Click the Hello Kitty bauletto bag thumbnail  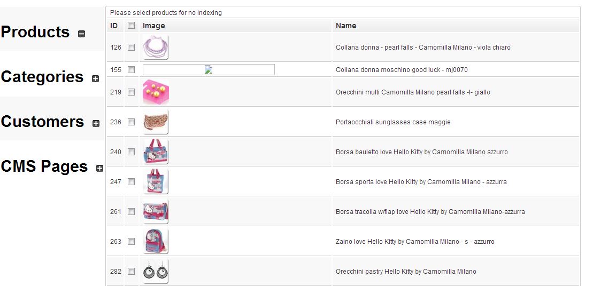(x=156, y=152)
